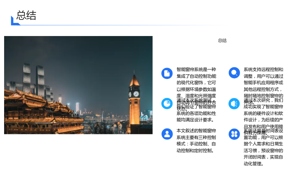Image resolution: width=300 pixels, height=169 pixels.
Task: Click the blue document page icon
Action: (167, 73)
